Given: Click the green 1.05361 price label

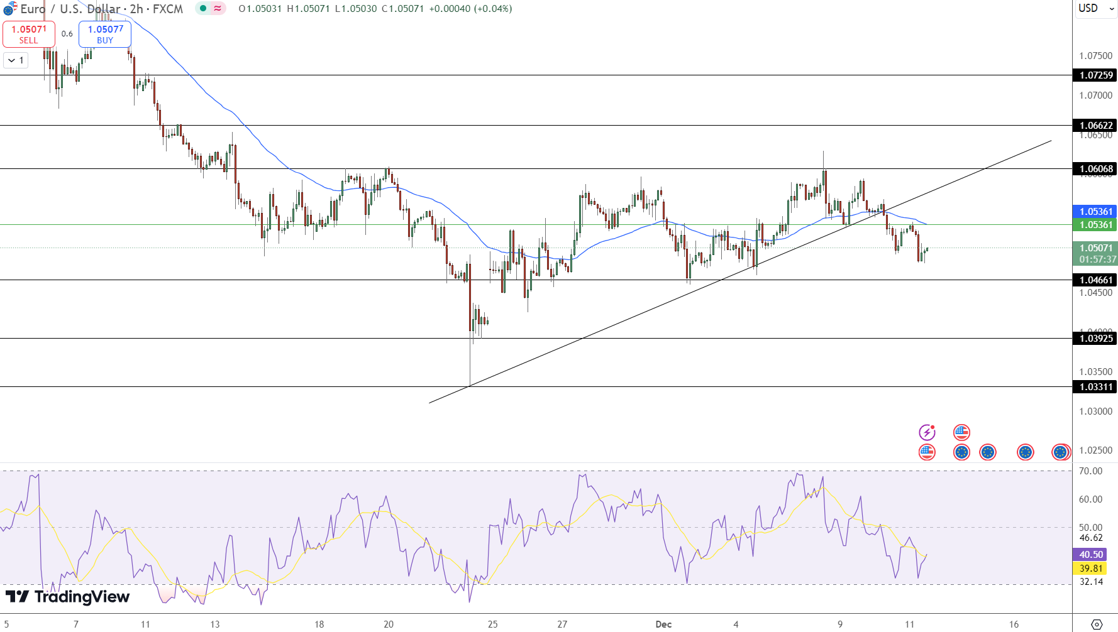Looking at the screenshot, I should tap(1095, 225).
